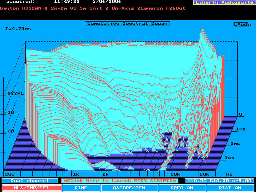Click the Cumulative Spectral Decay title
The image size is (256, 192).
pyautogui.click(x=127, y=24)
